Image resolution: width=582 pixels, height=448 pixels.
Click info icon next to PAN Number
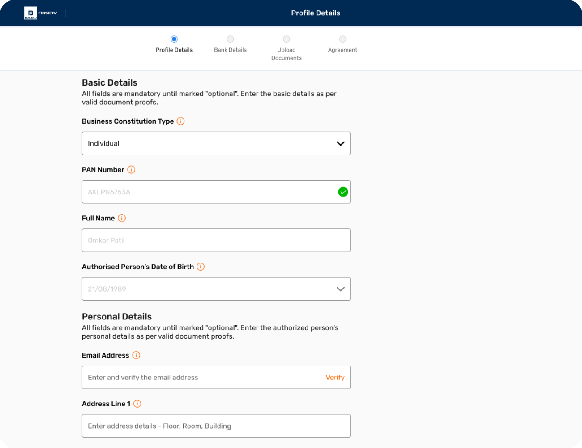131,169
